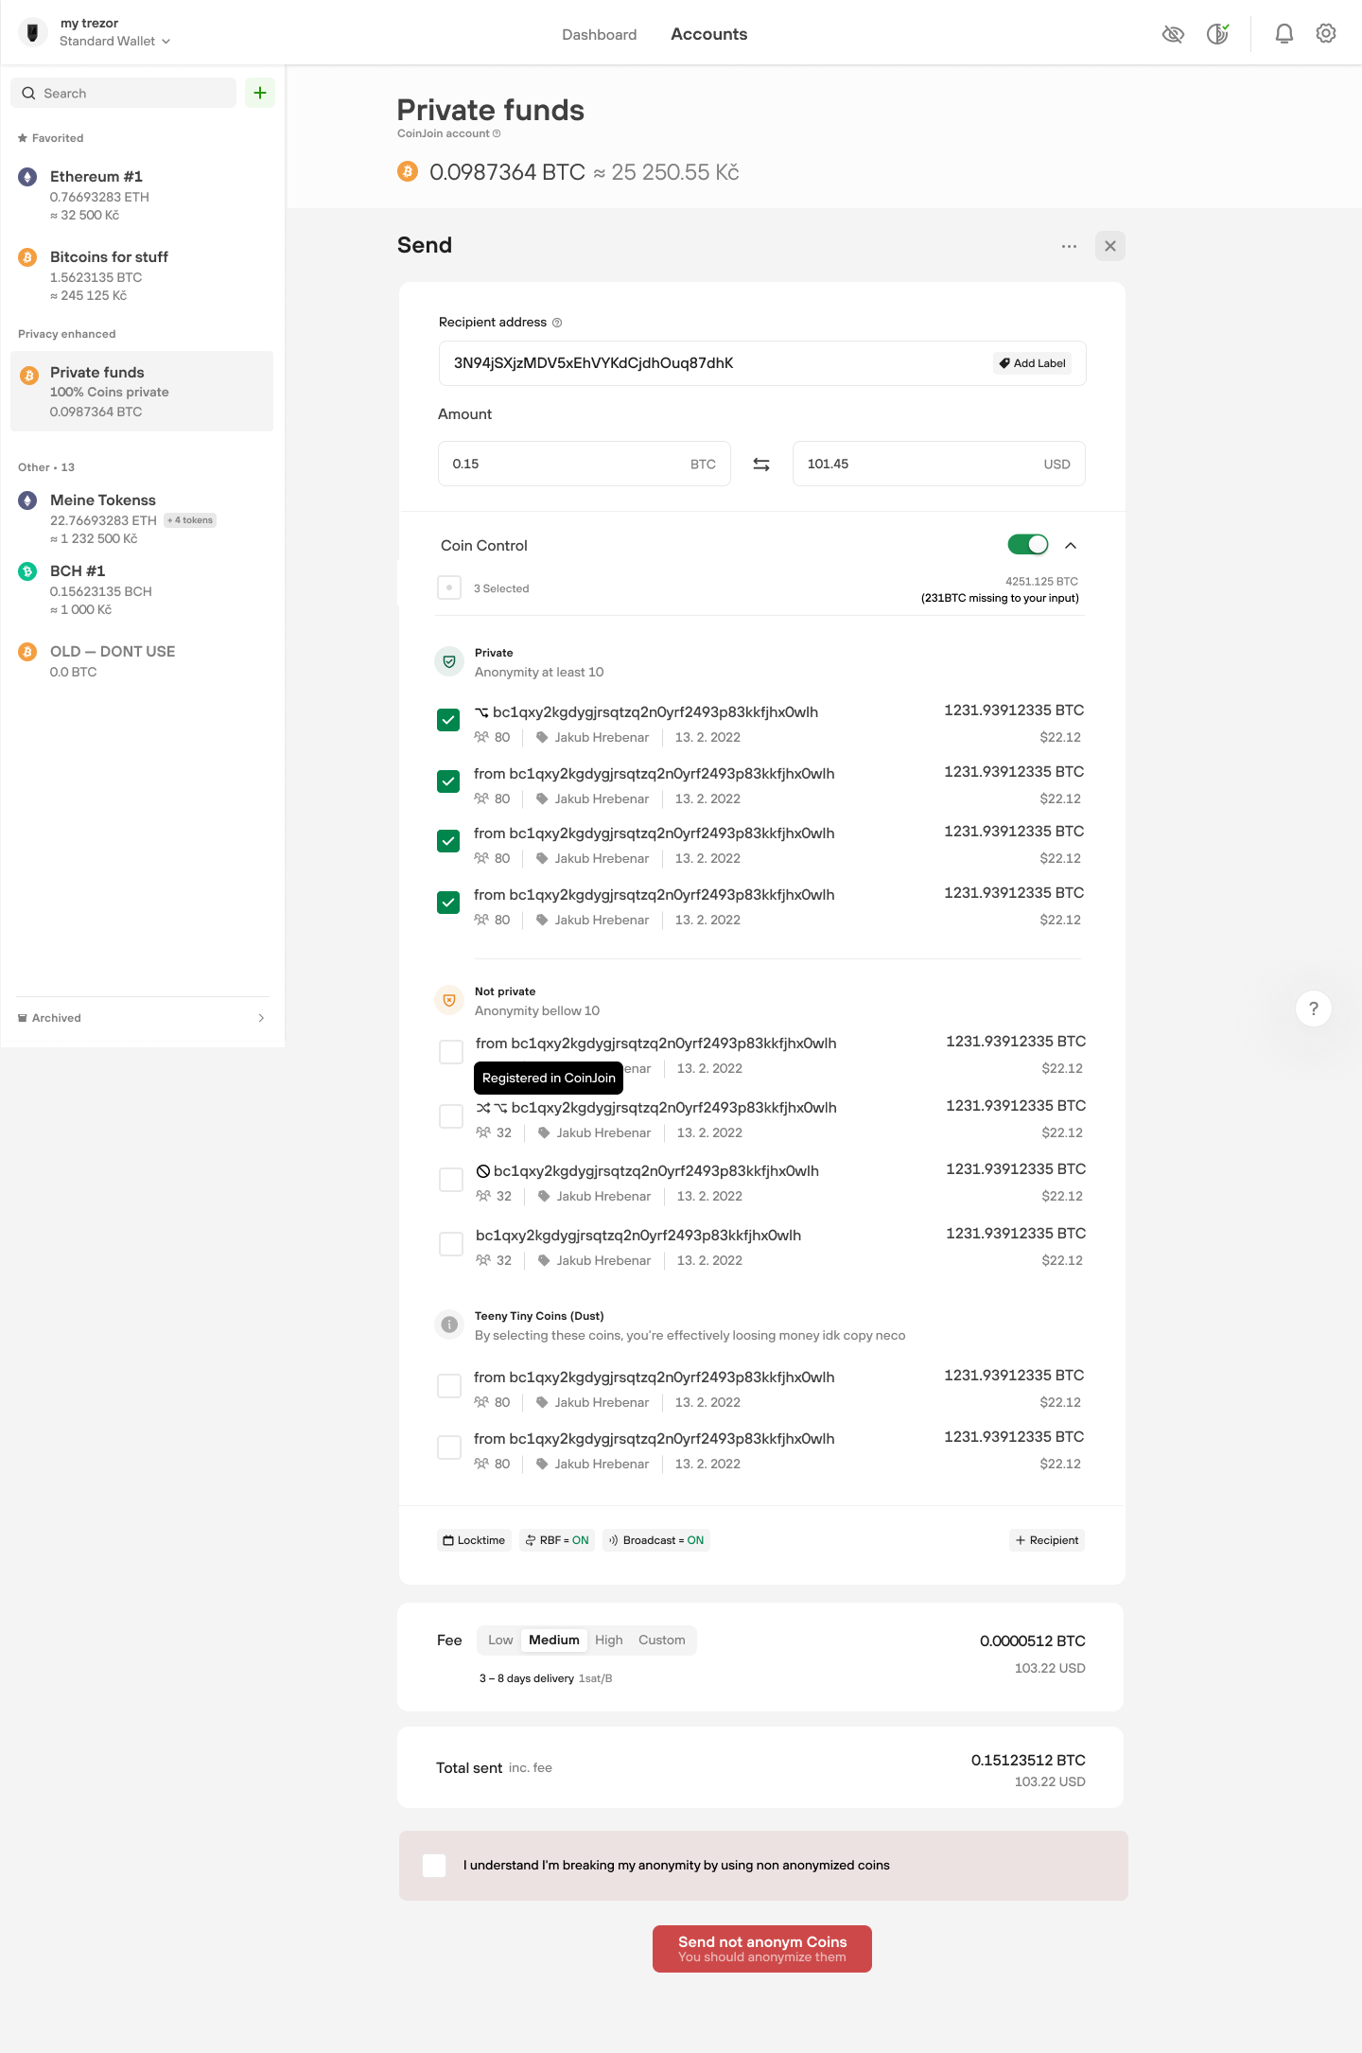
Task: Select the Low fee option
Action: coord(500,1641)
